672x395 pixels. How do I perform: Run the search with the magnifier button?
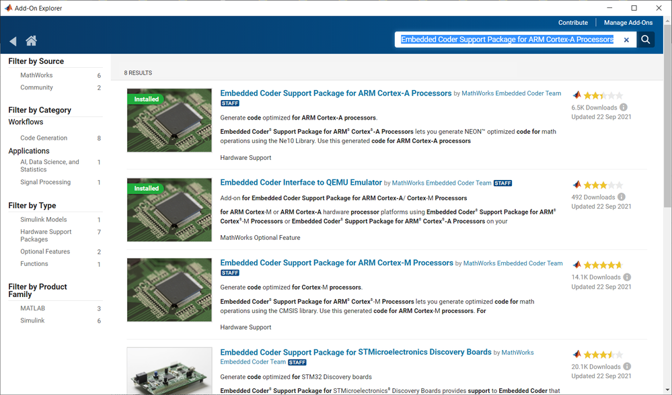[645, 40]
